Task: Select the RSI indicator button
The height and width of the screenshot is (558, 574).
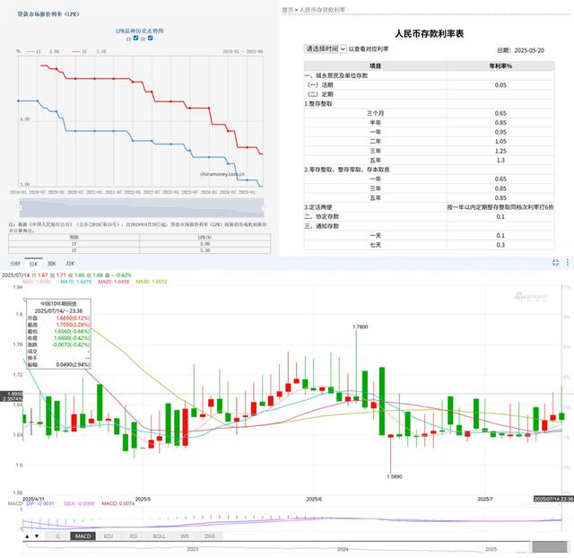Action: (134, 536)
